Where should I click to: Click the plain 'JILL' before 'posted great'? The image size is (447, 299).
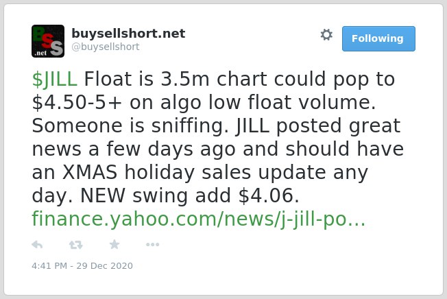click(252, 125)
